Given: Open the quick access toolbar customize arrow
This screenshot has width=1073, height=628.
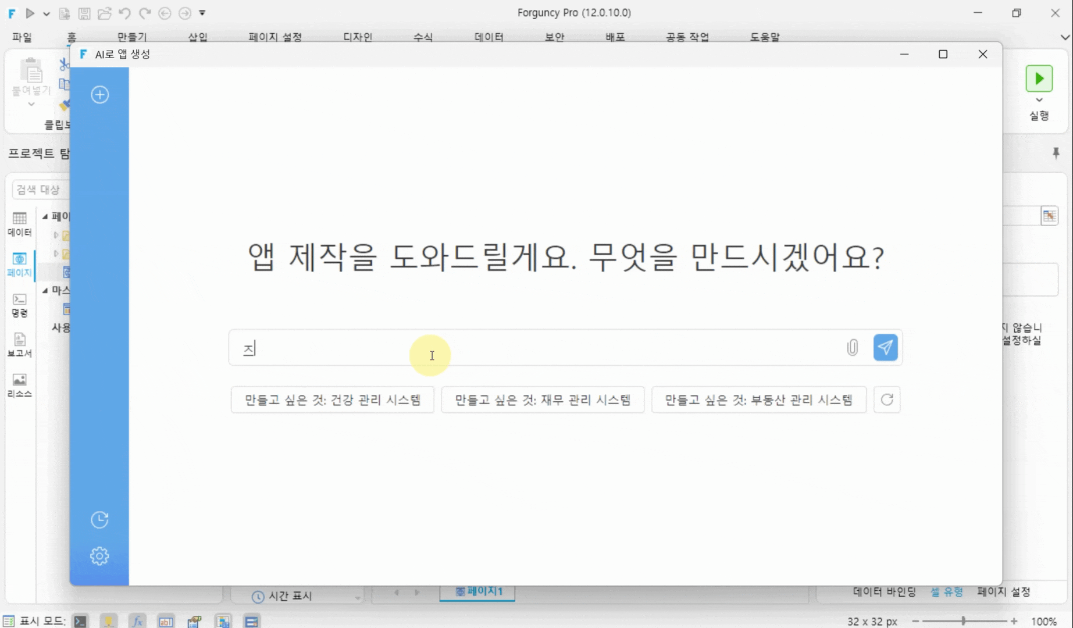Looking at the screenshot, I should pyautogui.click(x=202, y=13).
